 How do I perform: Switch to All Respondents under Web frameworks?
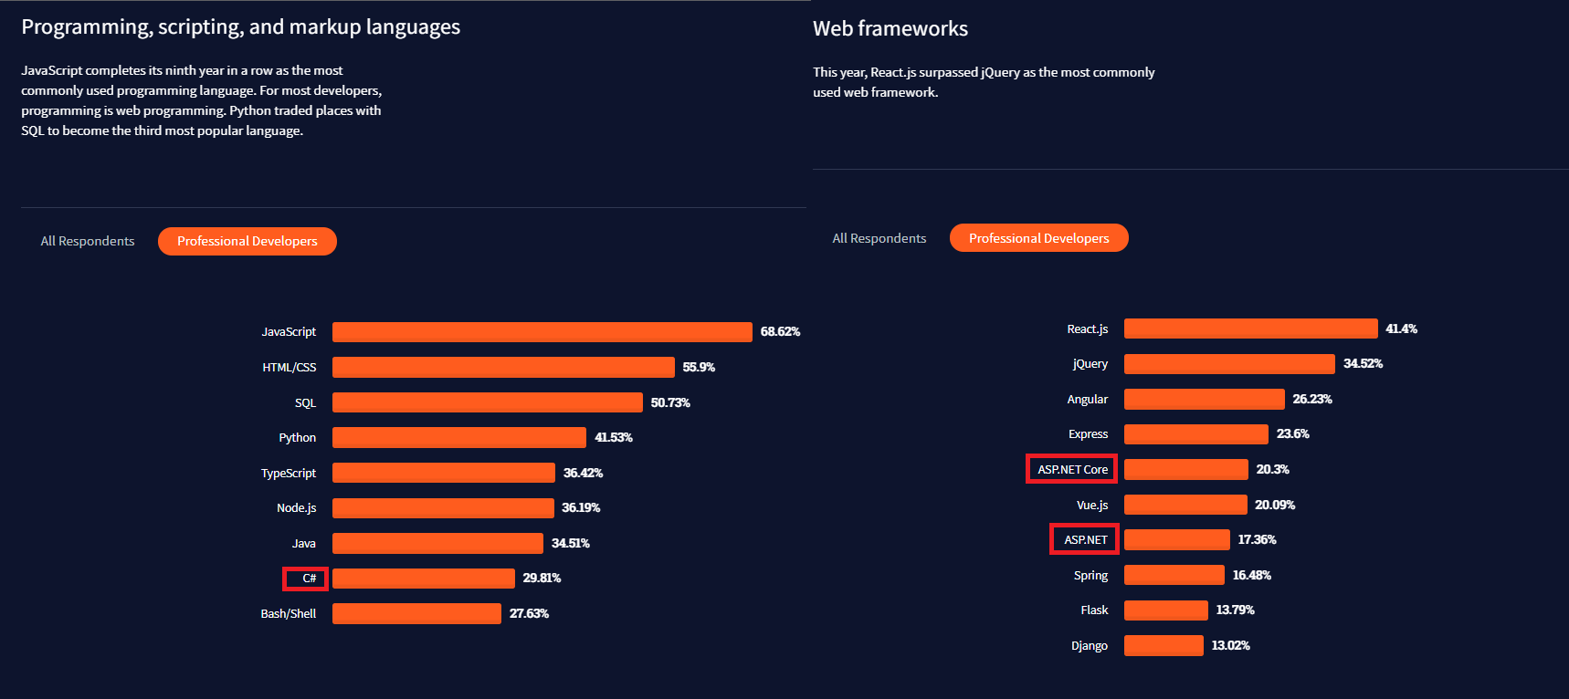879,238
